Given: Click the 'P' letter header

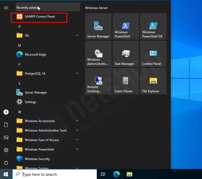Looking at the screenshot, I should tap(20, 65).
